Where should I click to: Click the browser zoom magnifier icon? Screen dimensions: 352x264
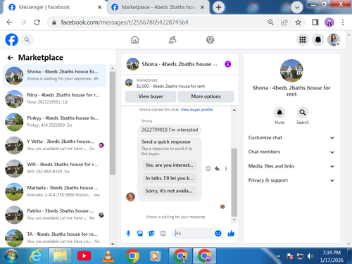[270, 23]
